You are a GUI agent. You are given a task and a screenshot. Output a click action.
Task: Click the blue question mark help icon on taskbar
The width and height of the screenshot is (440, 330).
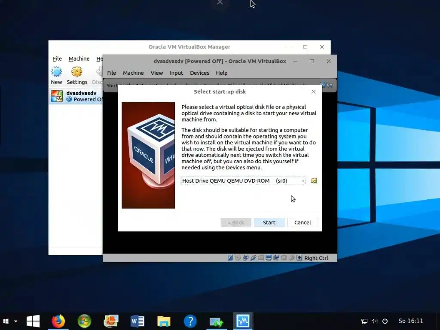click(x=190, y=321)
